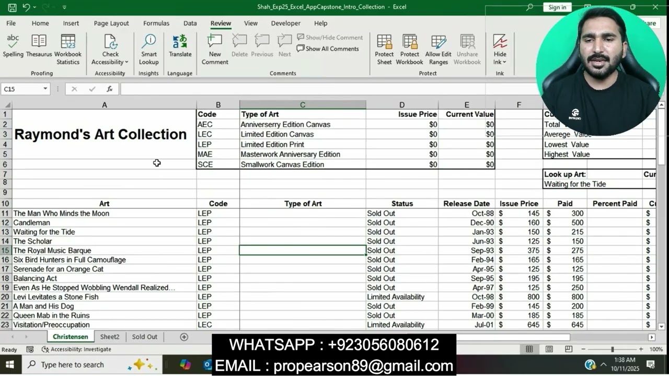Screen dimensions: 669x376
Task: Open the Formulas tab
Action: [156, 23]
